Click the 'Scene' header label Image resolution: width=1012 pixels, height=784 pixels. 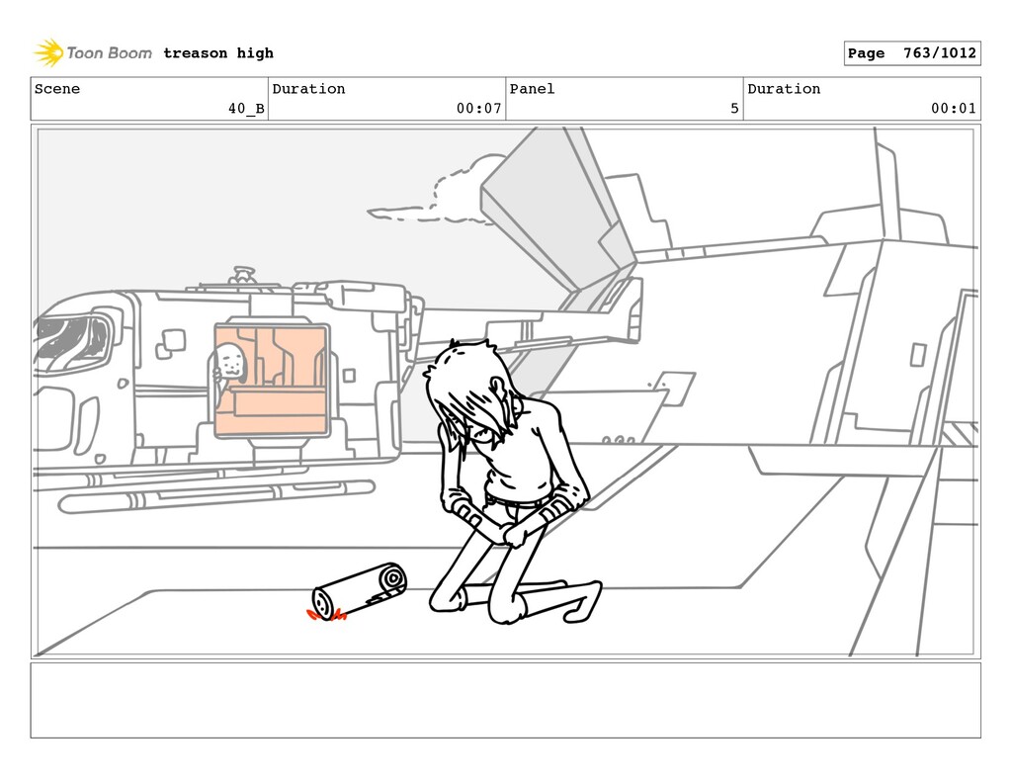[x=57, y=88]
